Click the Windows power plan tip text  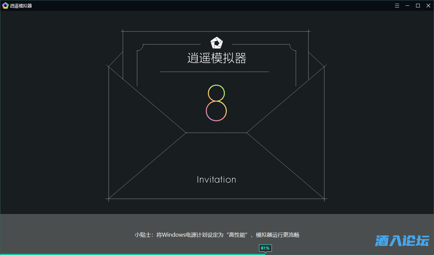[x=217, y=235]
